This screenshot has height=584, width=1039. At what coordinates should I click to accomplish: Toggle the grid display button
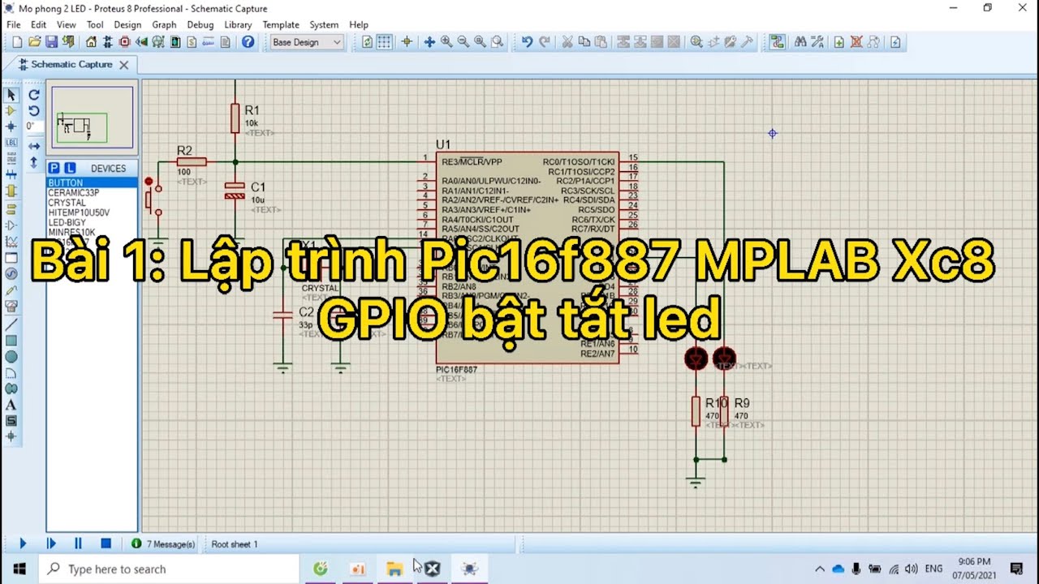pos(384,42)
